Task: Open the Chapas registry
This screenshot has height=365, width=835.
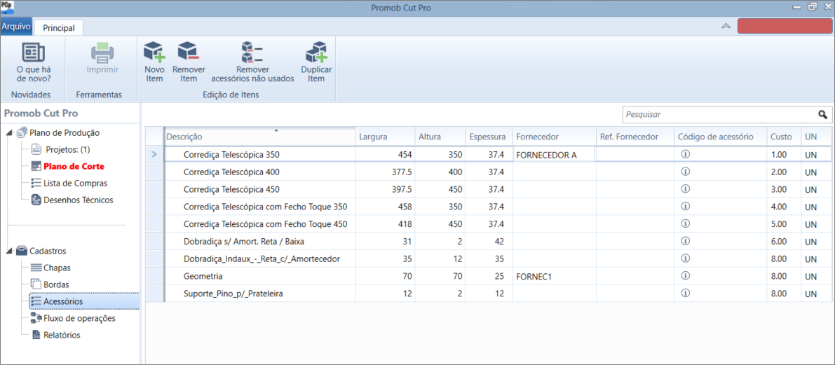Action: click(57, 268)
